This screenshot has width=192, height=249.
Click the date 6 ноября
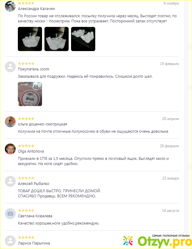click(171, 3)
